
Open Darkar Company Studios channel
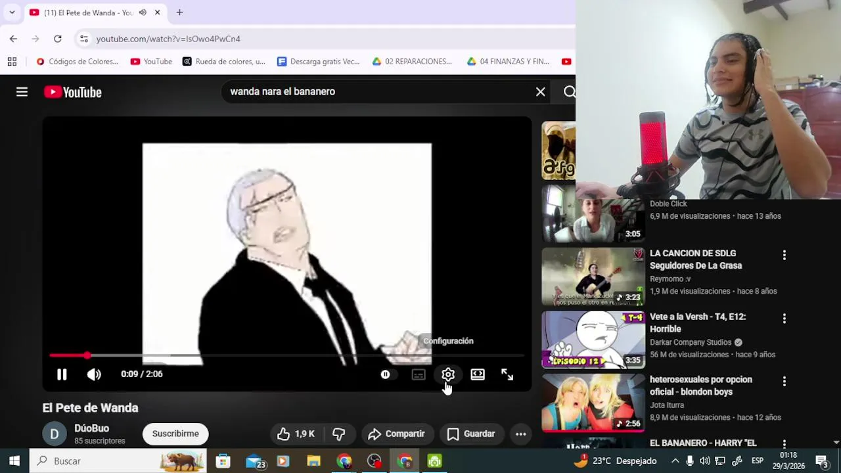691,342
